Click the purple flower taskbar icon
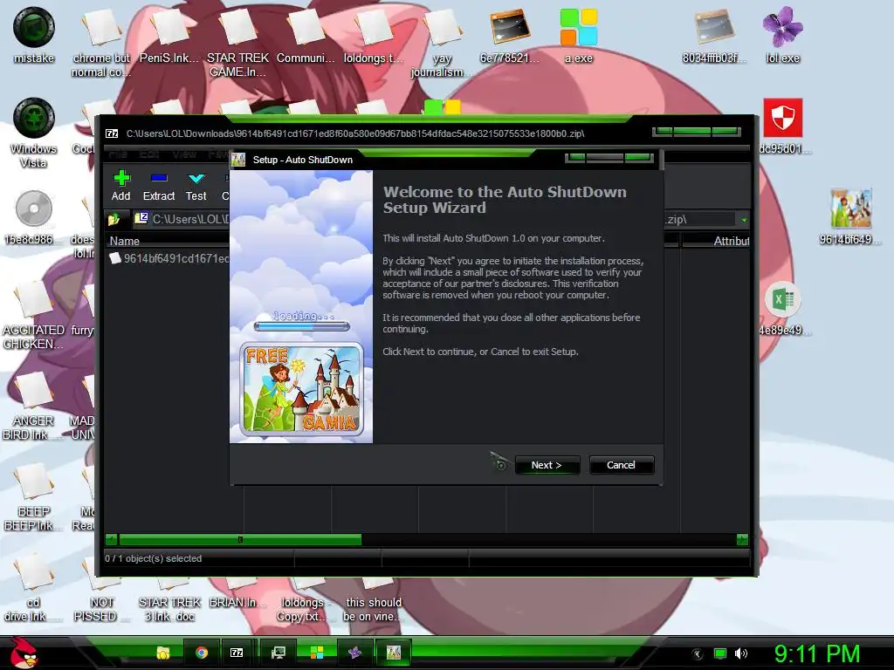 click(354, 653)
